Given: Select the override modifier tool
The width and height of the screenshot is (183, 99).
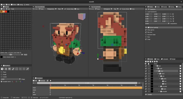Looking at the screenshot, I should (x=9, y=69).
